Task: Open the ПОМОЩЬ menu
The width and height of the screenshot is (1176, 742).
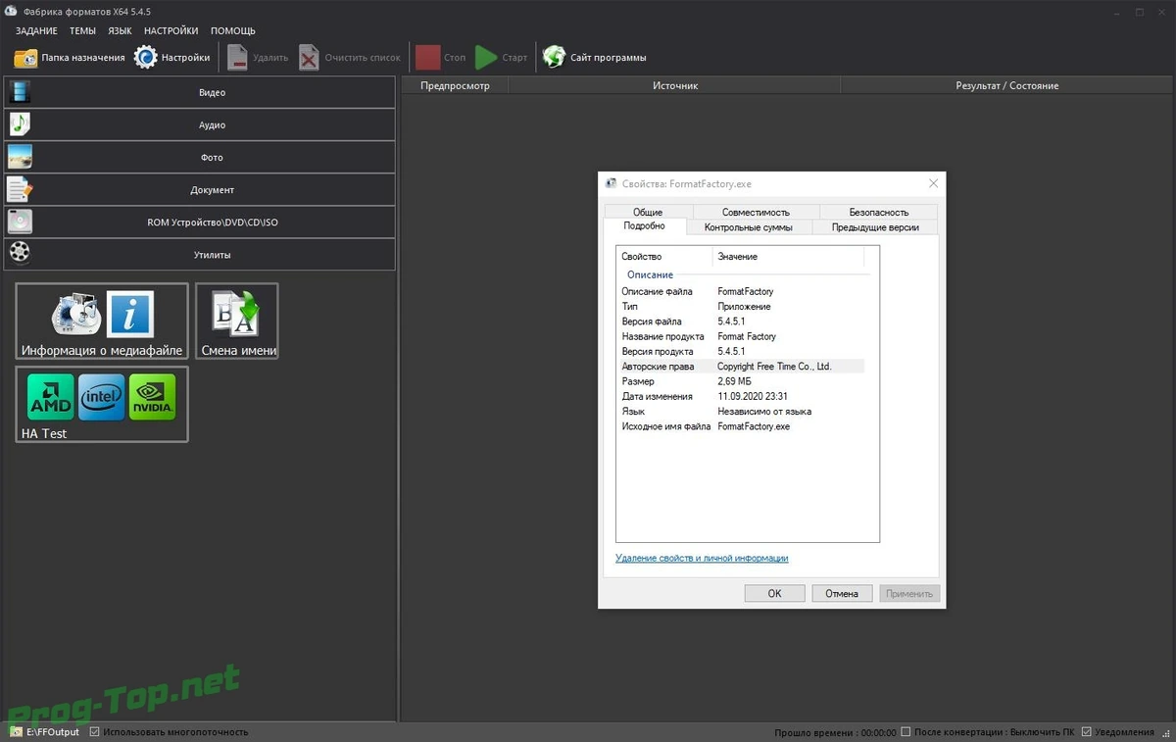Action: (233, 30)
